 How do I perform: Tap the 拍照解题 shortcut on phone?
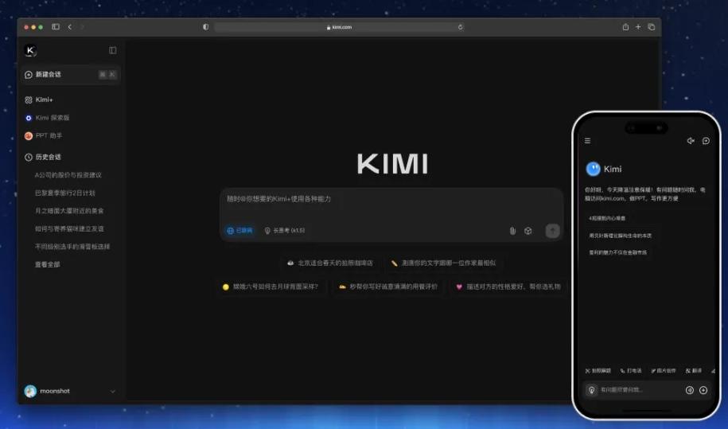point(598,371)
